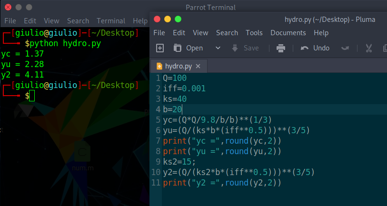Expand the Open recent files dropdown arrow
The width and height of the screenshot is (387, 206).
(218, 48)
